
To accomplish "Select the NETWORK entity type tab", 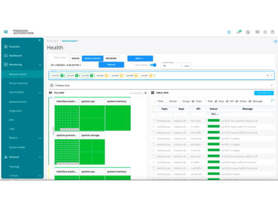I will (111, 58).
